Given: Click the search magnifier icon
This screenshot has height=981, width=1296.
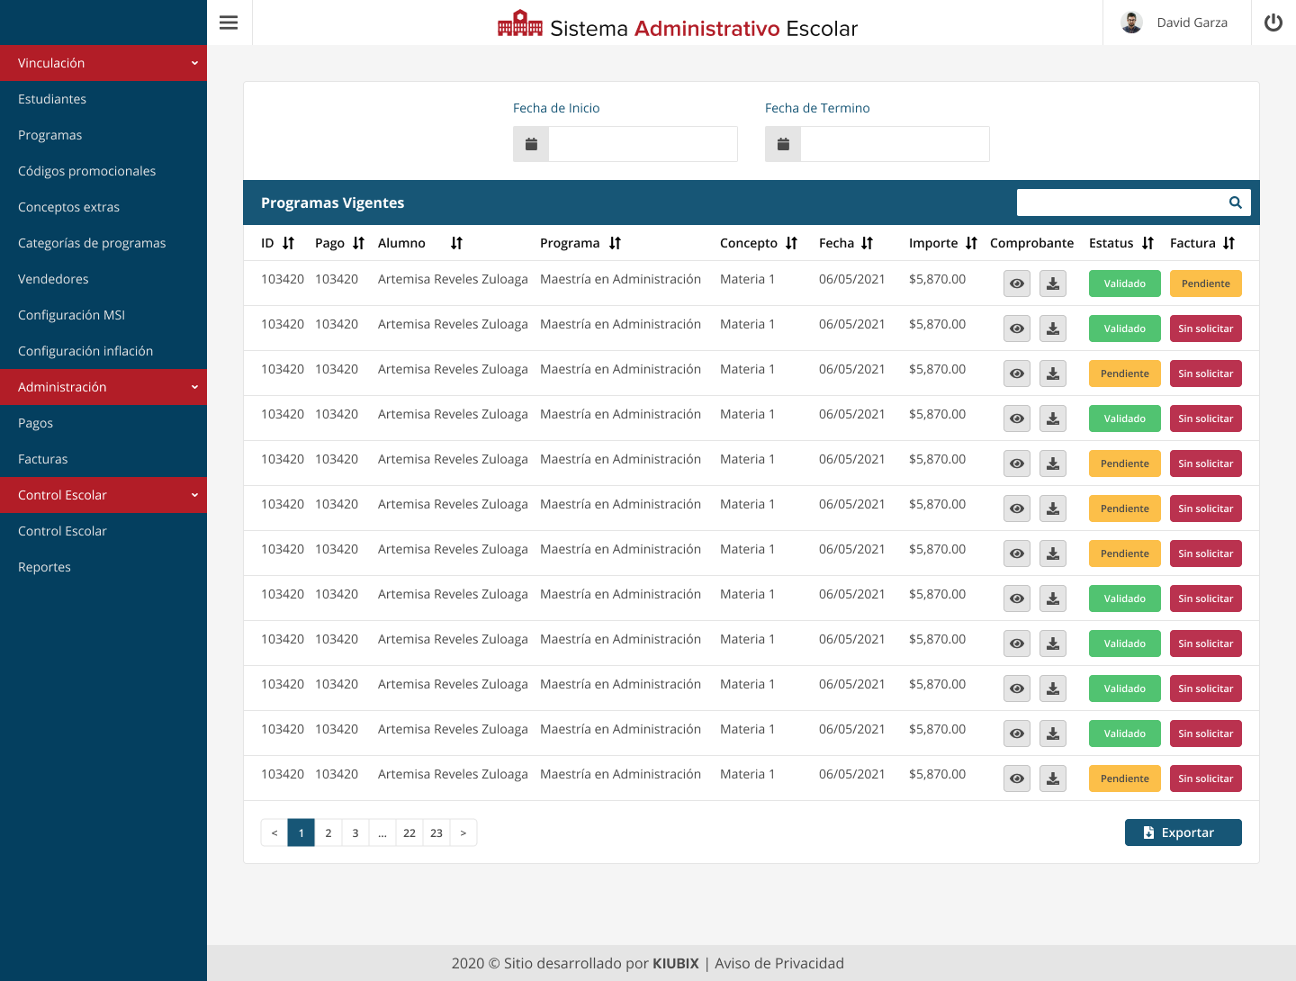Looking at the screenshot, I should click(x=1235, y=202).
